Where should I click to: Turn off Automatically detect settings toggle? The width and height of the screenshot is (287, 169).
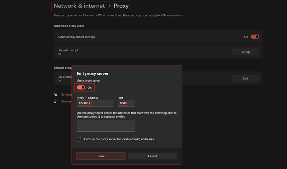tap(255, 37)
